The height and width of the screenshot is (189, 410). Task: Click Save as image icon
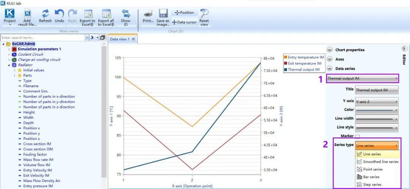pyautogui.click(x=163, y=13)
